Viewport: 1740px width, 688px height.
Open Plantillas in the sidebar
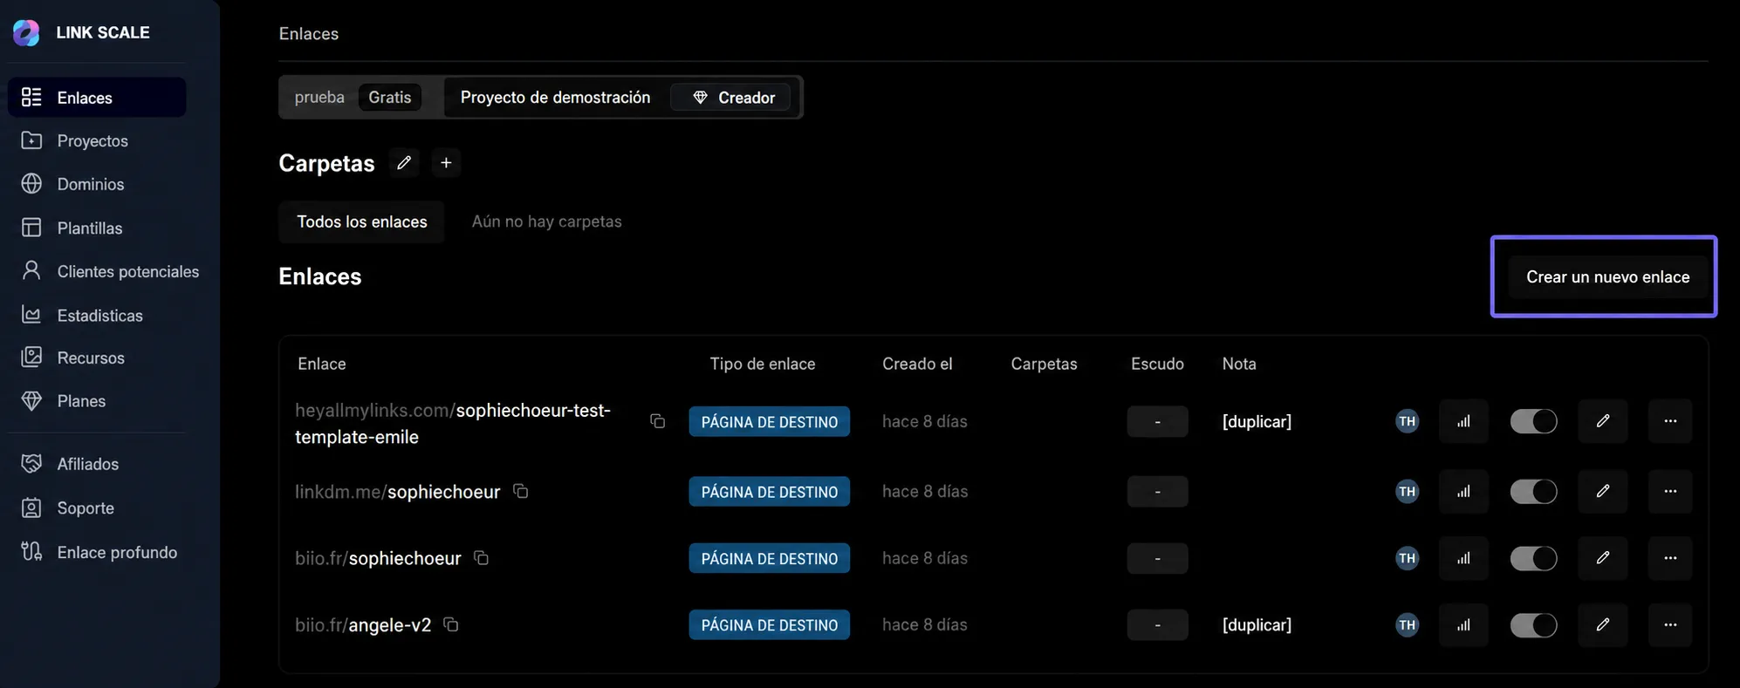pos(97,228)
